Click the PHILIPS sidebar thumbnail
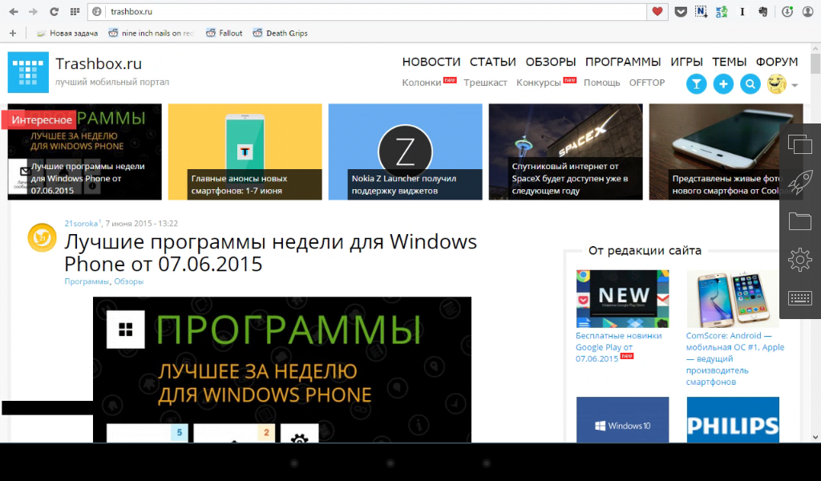The height and width of the screenshot is (481, 821). [733, 420]
